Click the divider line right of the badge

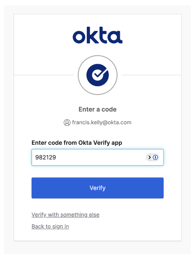coord(152,75)
